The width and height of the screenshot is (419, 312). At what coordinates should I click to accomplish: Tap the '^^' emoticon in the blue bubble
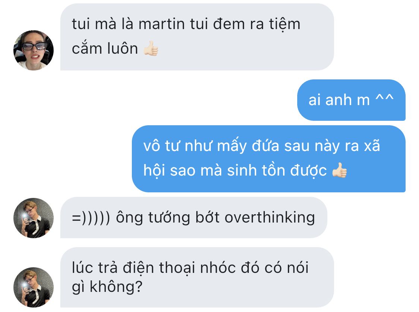(x=384, y=99)
